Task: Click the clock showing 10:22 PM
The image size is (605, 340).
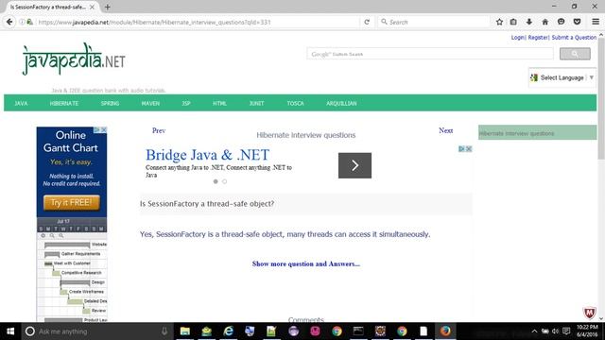Action: coord(587,331)
